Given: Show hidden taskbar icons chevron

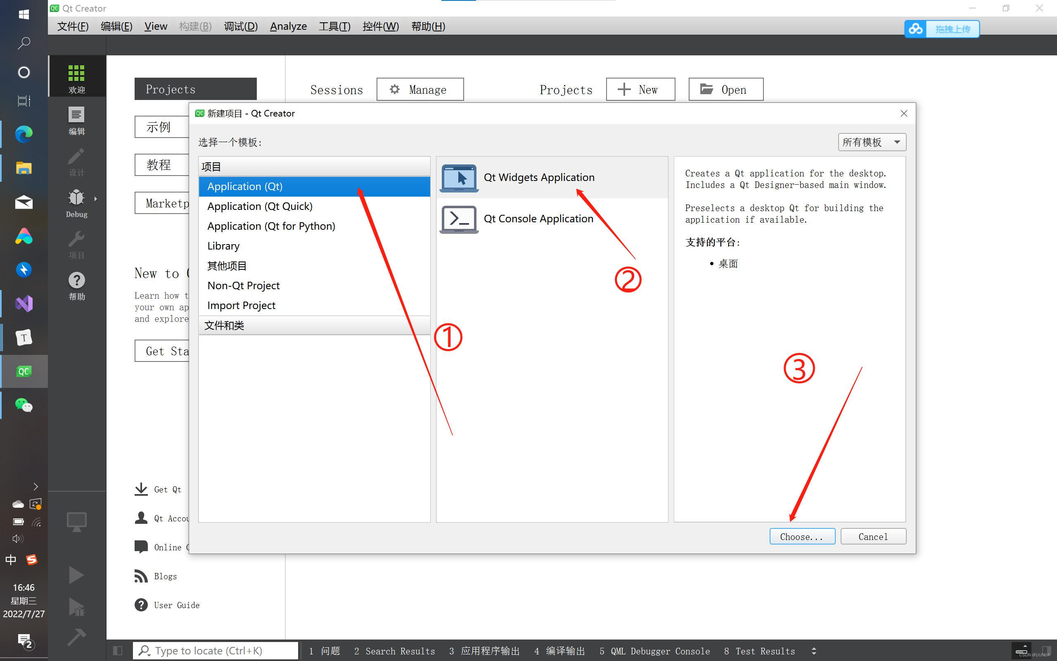Looking at the screenshot, I should click(x=36, y=487).
